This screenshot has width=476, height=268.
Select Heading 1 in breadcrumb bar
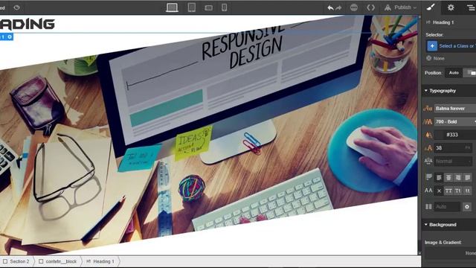pyautogui.click(x=100, y=261)
